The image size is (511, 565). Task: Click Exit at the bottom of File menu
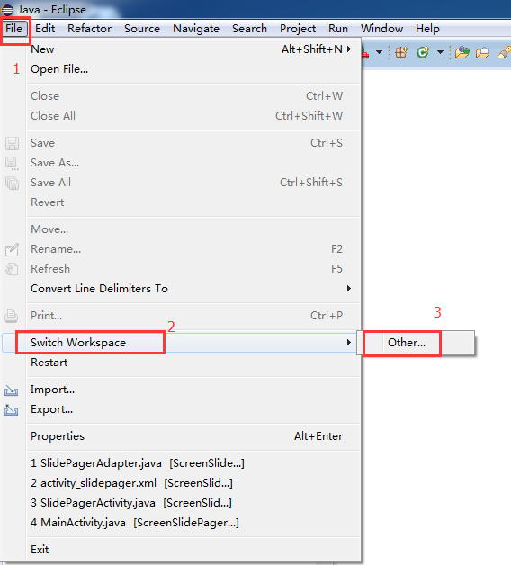(x=193, y=550)
